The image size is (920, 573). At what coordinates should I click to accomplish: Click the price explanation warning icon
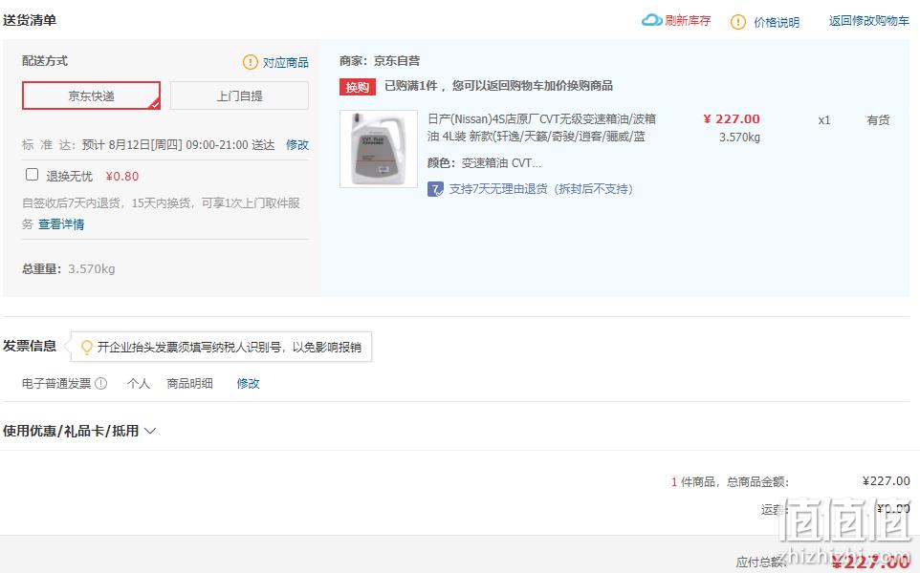738,22
